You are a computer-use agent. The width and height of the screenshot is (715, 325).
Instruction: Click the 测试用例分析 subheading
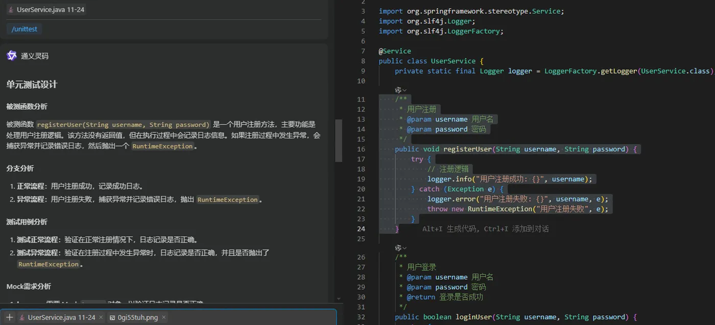27,222
